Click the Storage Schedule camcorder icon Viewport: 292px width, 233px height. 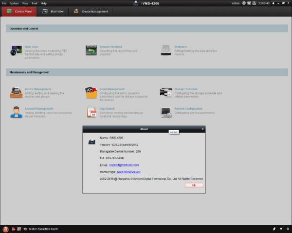coord(166,92)
